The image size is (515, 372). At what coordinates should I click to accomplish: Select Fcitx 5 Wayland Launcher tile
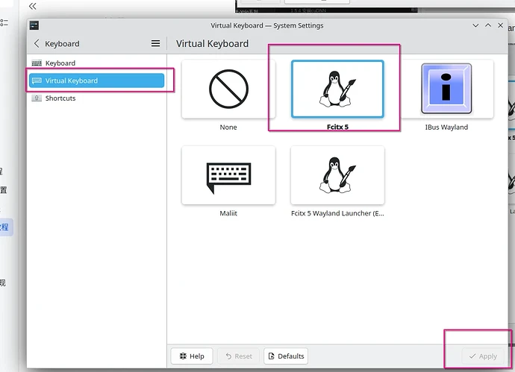337,175
